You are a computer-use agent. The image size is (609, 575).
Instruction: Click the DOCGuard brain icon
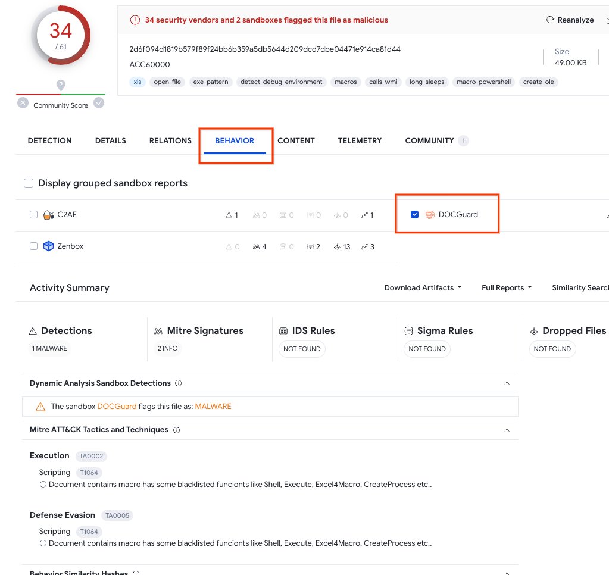pos(429,214)
